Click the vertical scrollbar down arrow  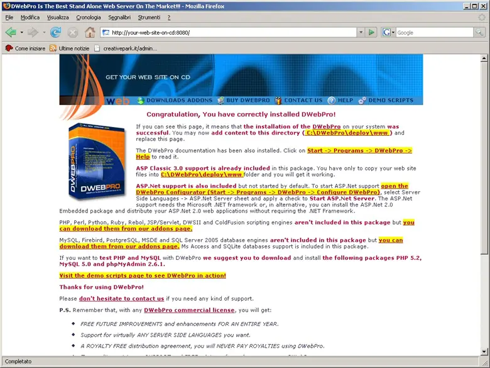[x=484, y=351]
